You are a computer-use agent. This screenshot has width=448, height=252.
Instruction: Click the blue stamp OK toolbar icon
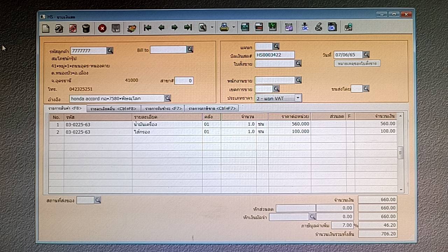click(x=305, y=27)
